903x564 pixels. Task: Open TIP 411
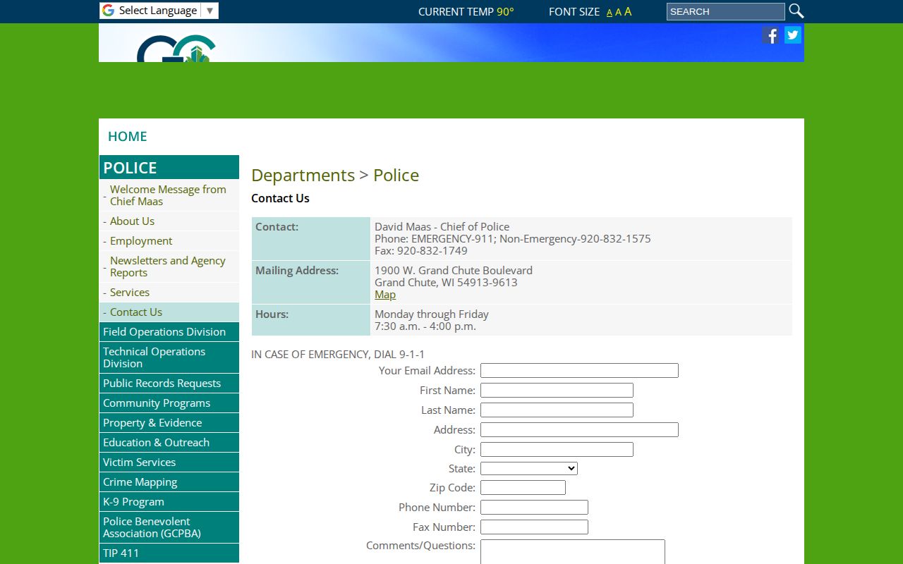point(169,553)
